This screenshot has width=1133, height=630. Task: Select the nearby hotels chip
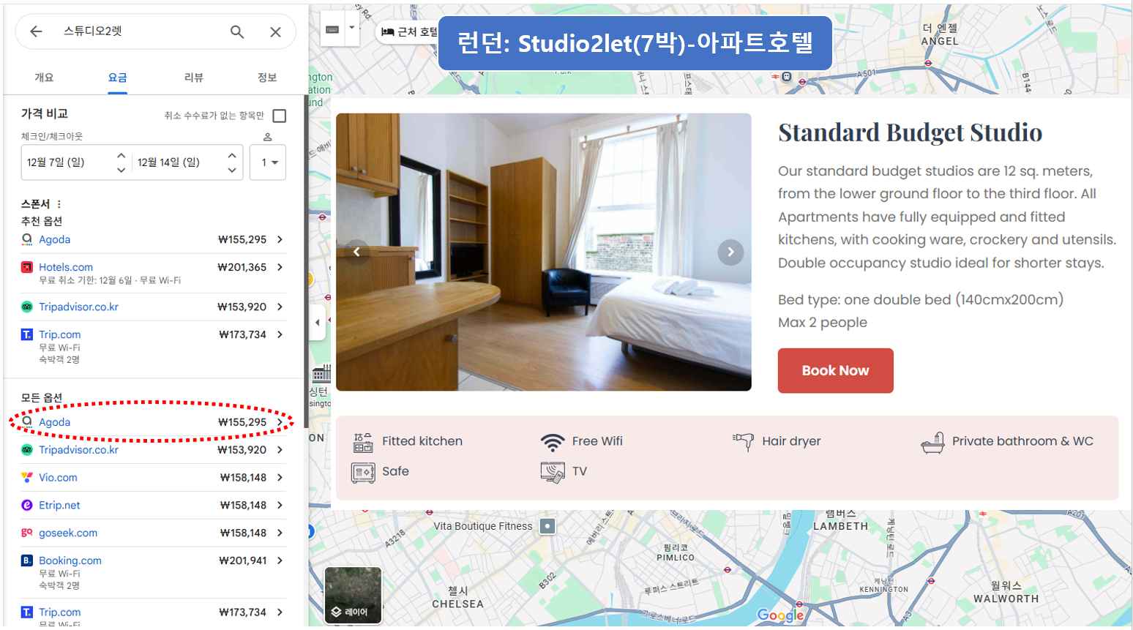click(x=410, y=31)
